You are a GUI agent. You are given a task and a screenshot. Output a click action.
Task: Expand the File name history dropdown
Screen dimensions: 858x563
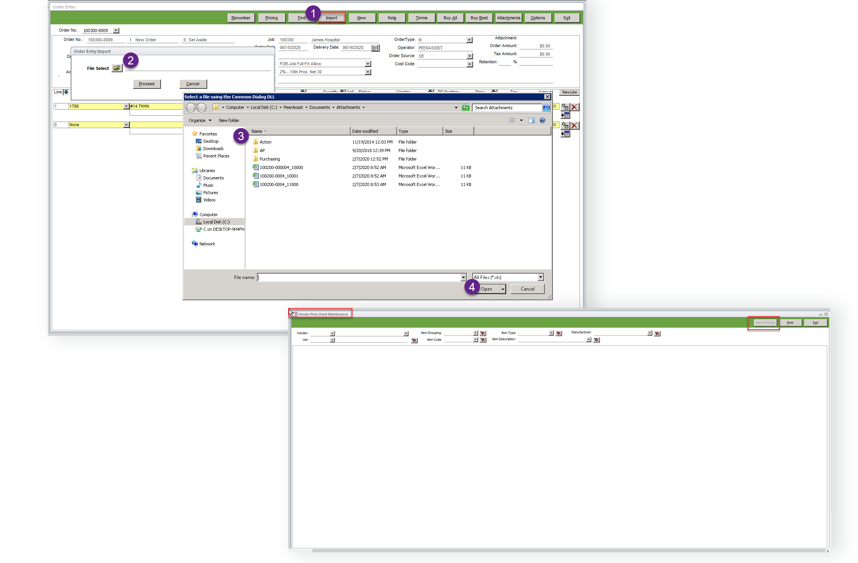point(463,277)
